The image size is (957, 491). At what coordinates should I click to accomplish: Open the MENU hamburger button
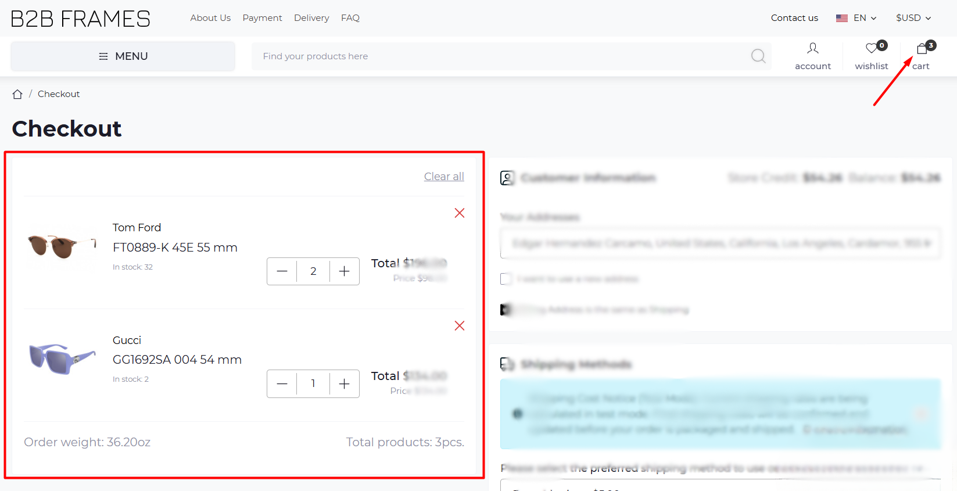[123, 56]
